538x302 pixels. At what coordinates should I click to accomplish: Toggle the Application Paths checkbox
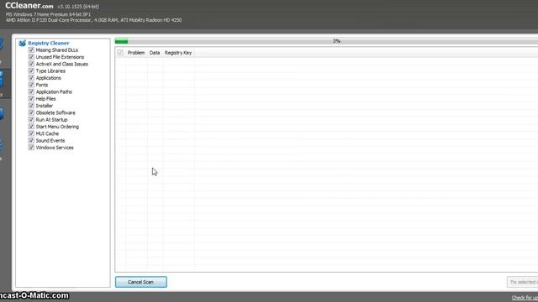31,91
